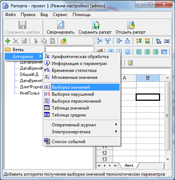Click the Сохранить рапорт icon

[96, 25]
